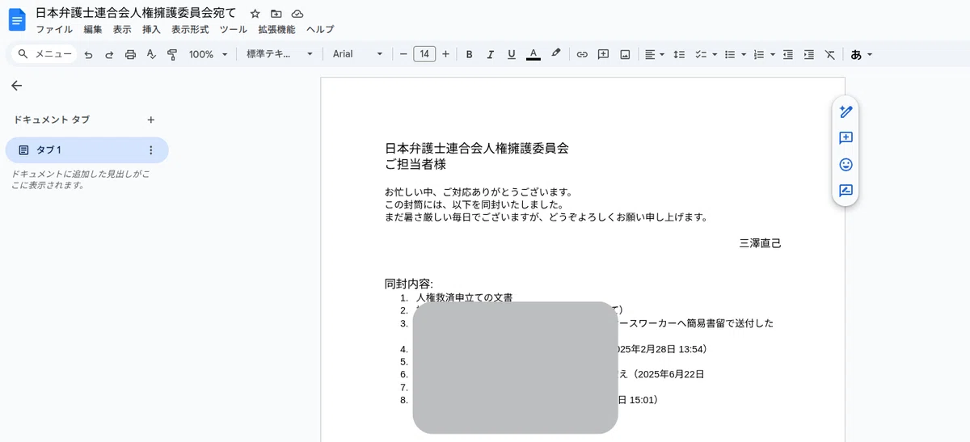
Task: Toggle italic formatting
Action: point(490,54)
